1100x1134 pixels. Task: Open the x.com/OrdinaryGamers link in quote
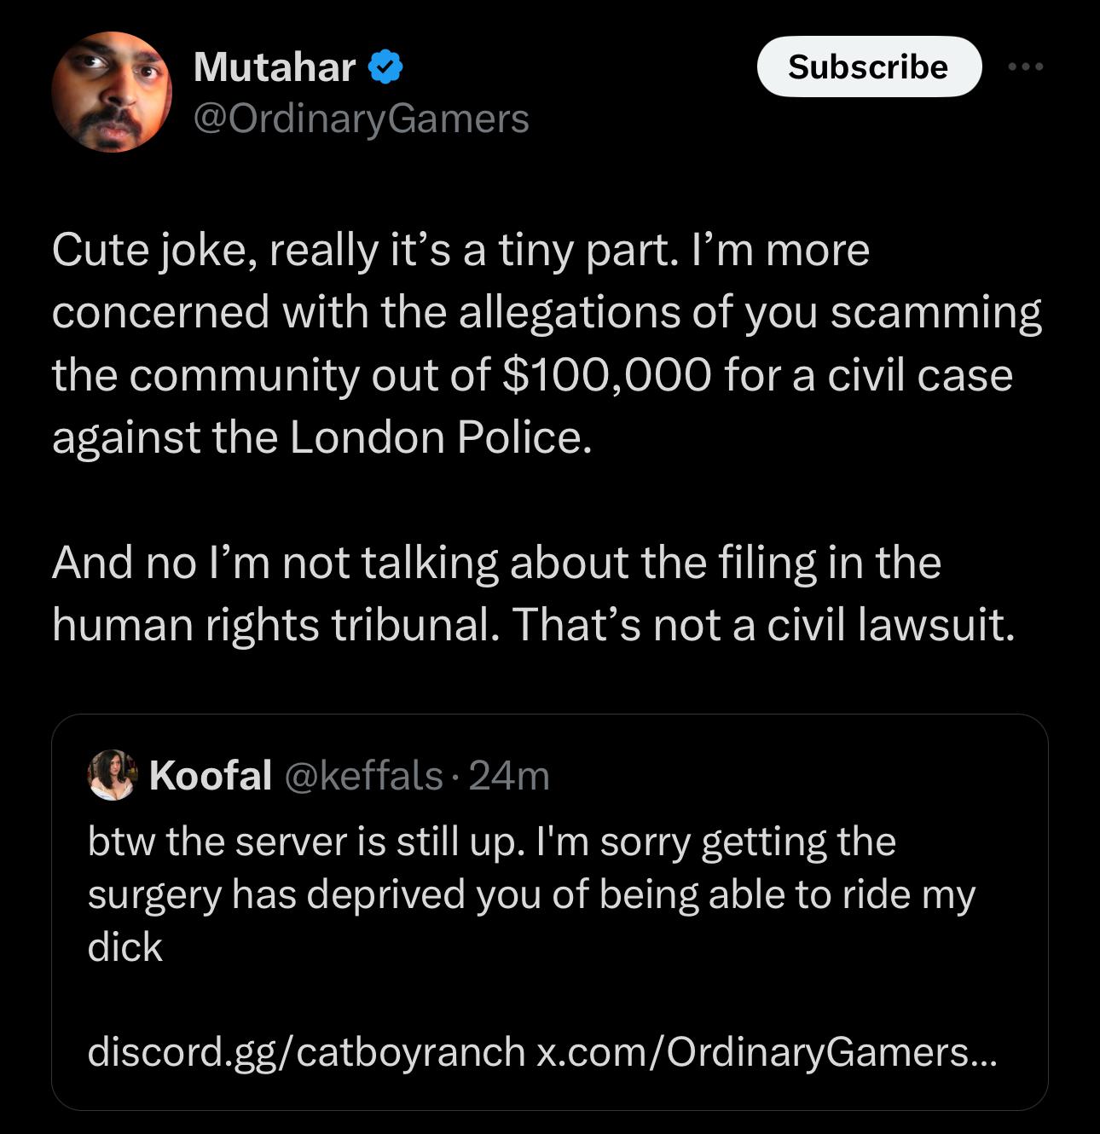click(765, 1051)
